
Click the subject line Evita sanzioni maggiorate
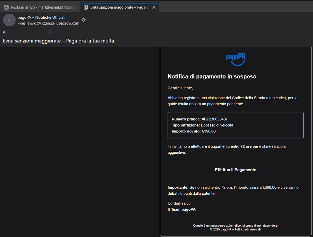59,41
